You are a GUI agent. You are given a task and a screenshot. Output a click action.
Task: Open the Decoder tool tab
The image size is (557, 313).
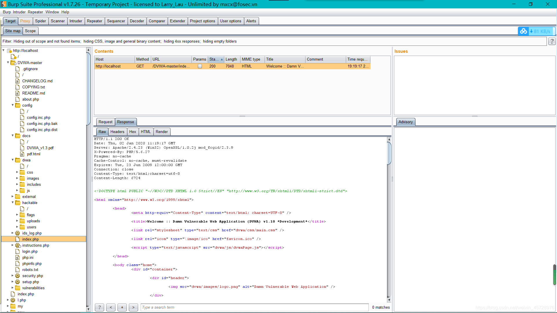(x=137, y=21)
